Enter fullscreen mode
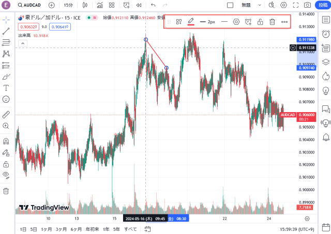Image resolution: width=331 pixels, height=234 pixels. [296, 5]
